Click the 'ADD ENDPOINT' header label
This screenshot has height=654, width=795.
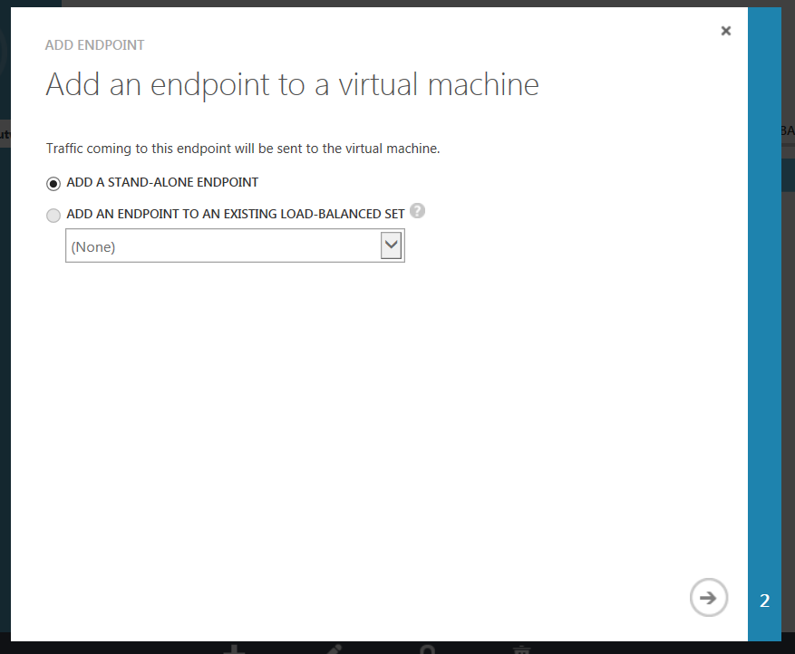[x=94, y=44]
